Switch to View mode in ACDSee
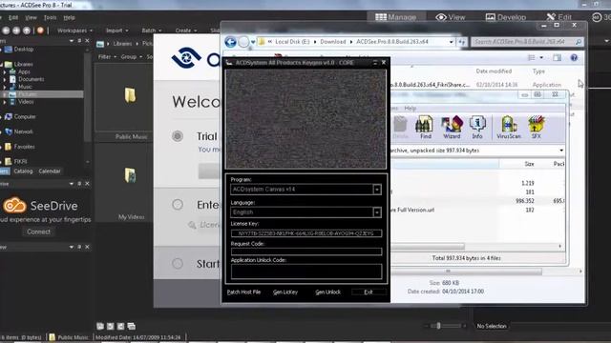The height and width of the screenshot is (343, 611). pyautogui.click(x=450, y=17)
